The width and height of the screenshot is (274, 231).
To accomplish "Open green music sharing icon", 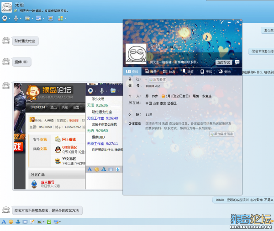I will tap(49, 222).
